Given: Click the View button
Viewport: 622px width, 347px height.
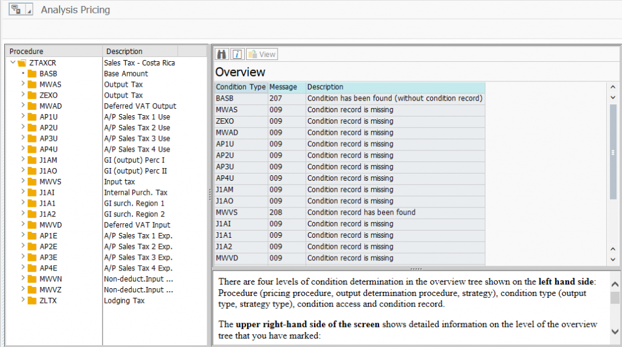Looking at the screenshot, I should click(x=262, y=54).
